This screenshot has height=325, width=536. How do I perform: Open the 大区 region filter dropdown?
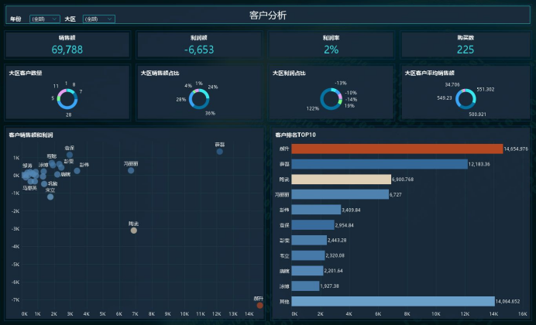(98, 18)
